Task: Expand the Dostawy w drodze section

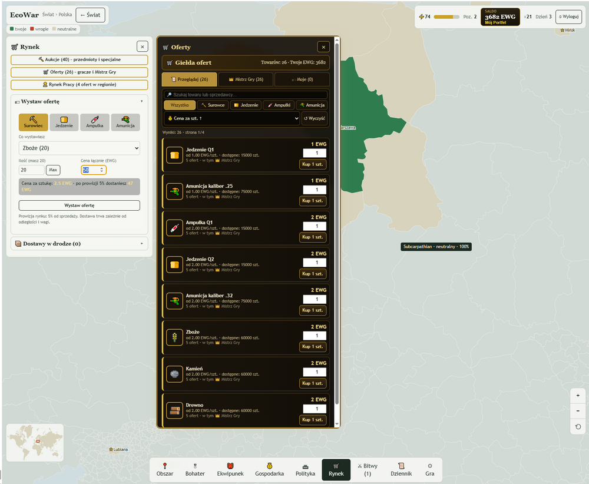Action: pos(80,244)
